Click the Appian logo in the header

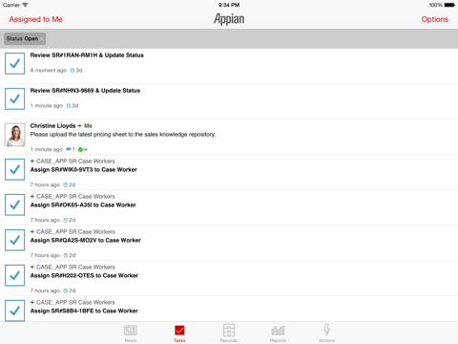[229, 19]
